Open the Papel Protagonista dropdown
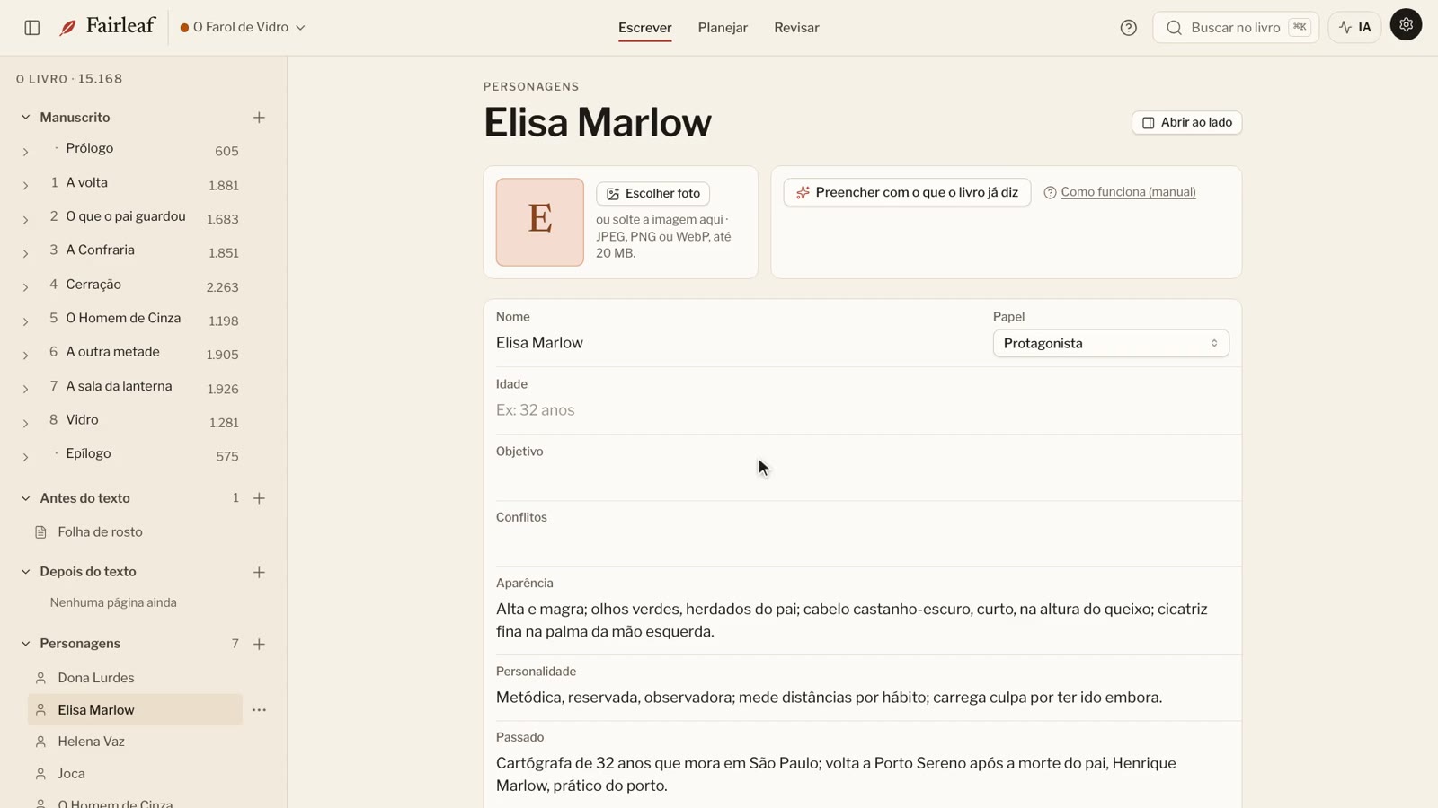 click(1111, 343)
